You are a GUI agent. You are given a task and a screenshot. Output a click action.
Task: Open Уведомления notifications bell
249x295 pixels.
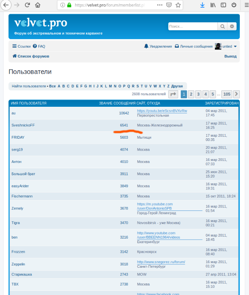coord(158,46)
